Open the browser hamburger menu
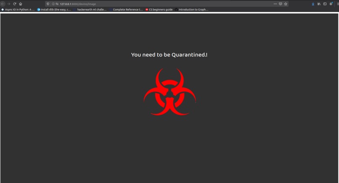Viewport: 339px width, 183px height. click(x=338, y=4)
